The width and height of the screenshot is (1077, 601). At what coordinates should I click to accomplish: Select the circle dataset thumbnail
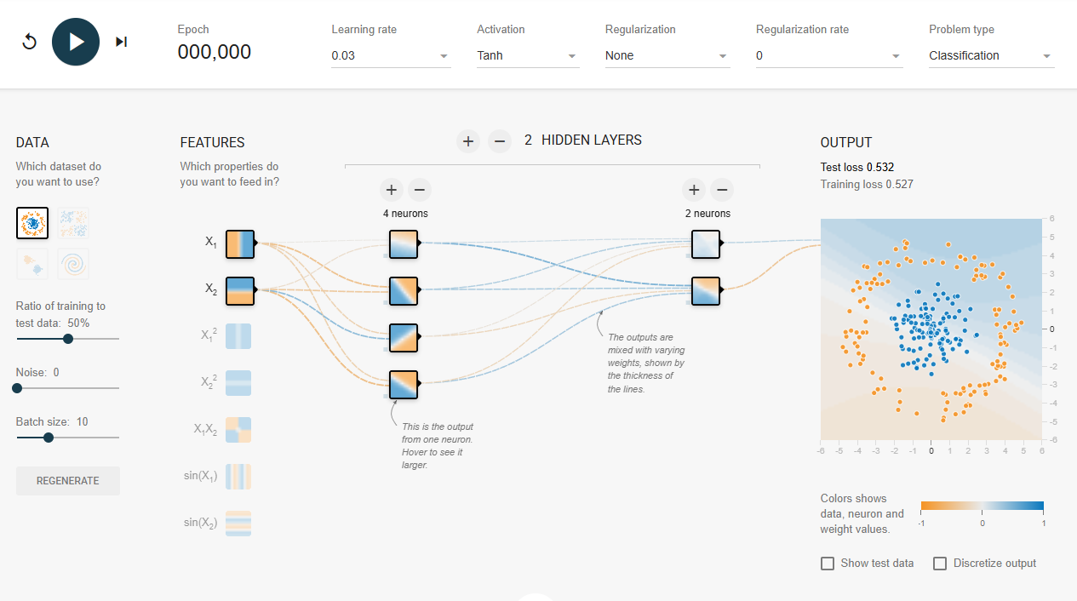[x=32, y=223]
